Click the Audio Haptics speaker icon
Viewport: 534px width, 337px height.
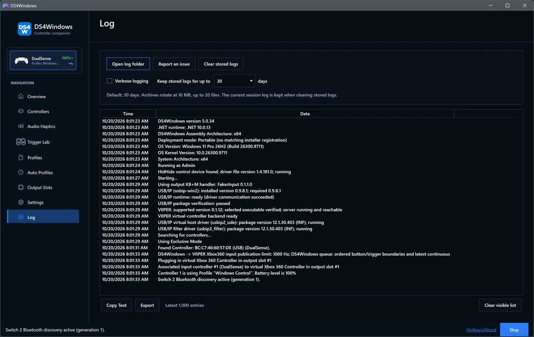click(21, 126)
